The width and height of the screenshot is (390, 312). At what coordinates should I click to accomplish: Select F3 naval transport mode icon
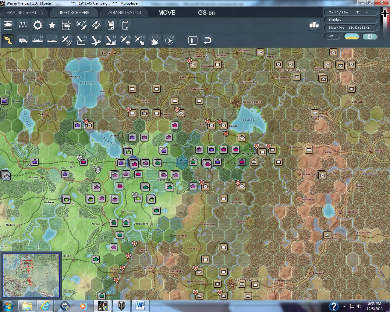[37, 40]
